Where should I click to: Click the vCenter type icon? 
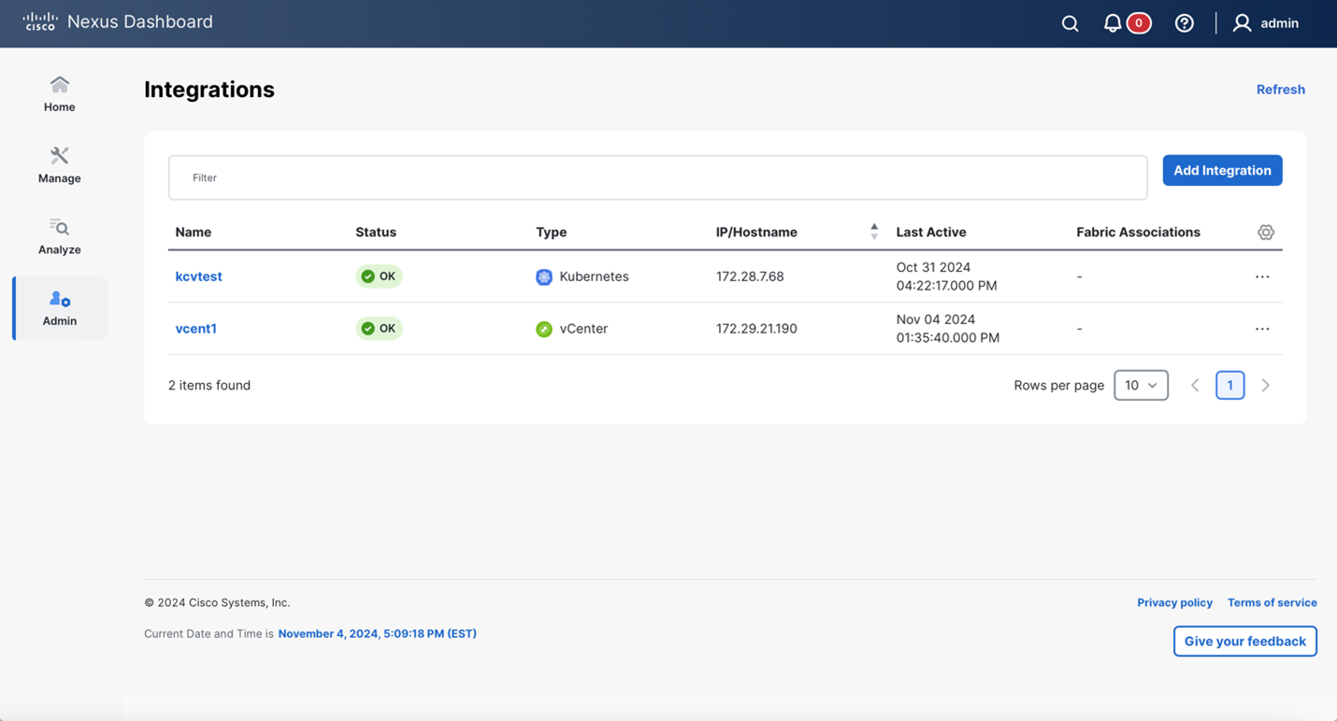[x=544, y=329]
